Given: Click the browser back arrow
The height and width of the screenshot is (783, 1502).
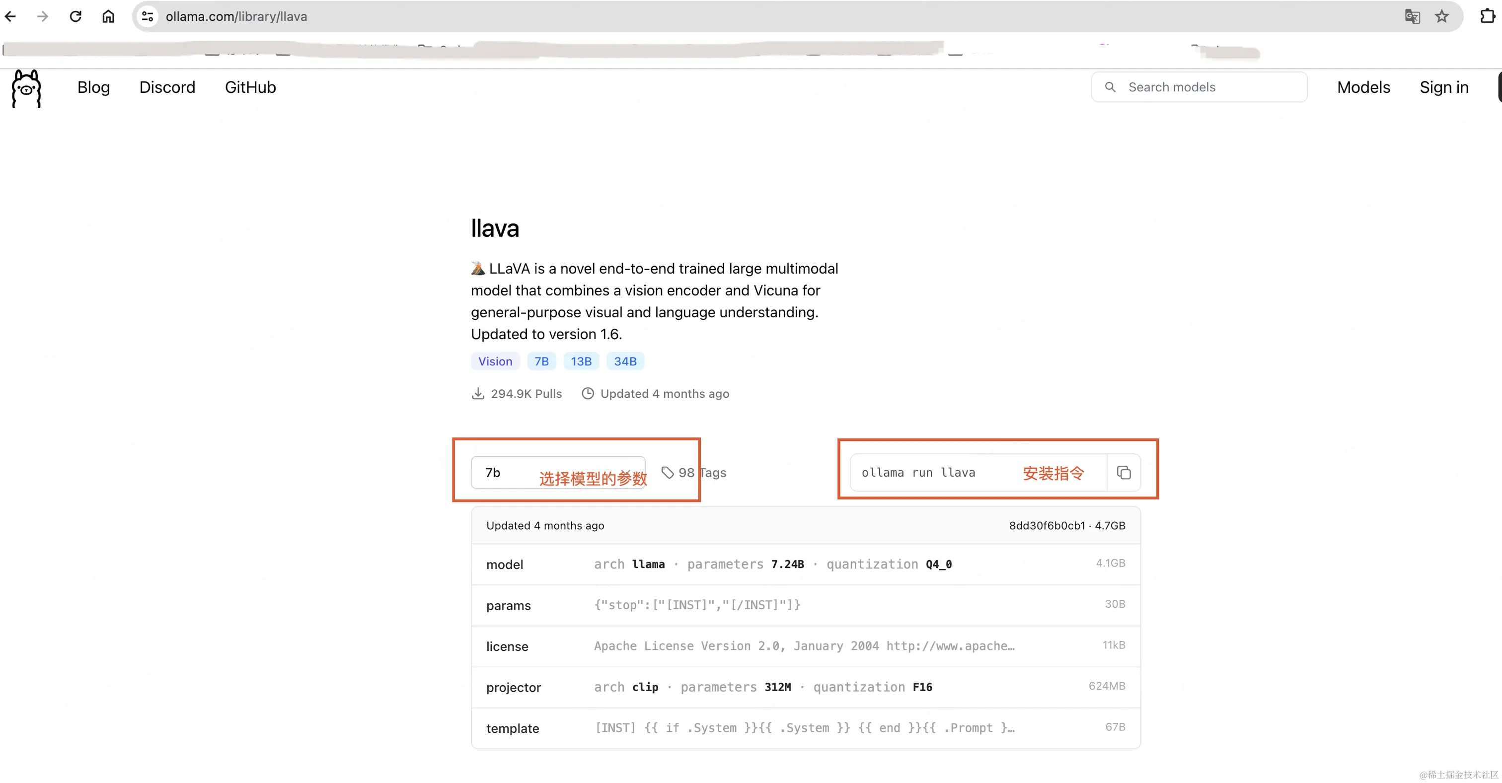Looking at the screenshot, I should (10, 16).
